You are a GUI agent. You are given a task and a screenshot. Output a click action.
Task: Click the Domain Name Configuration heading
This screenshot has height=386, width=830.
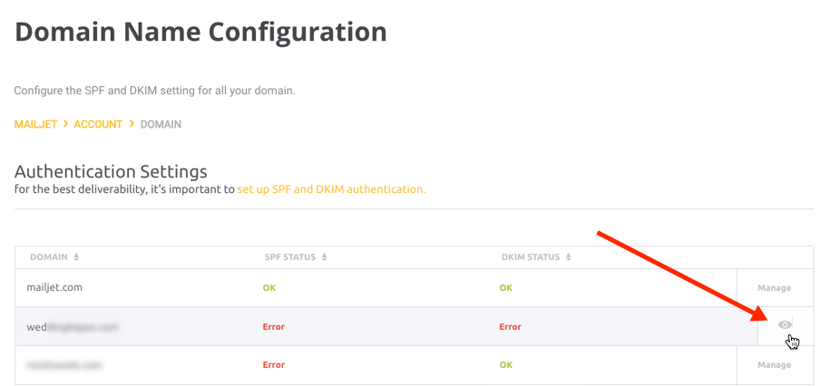(x=200, y=32)
